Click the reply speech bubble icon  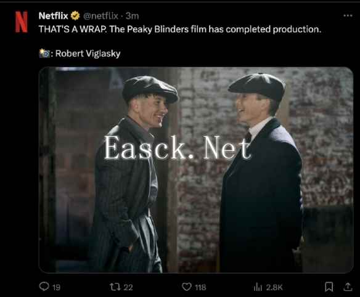pos(44,287)
